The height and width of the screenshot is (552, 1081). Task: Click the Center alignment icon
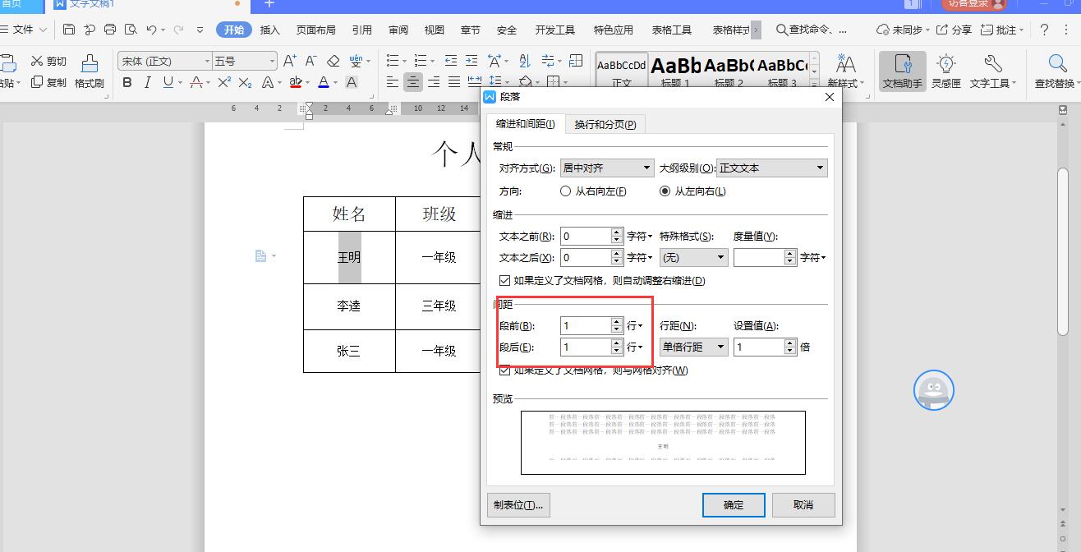coord(413,82)
